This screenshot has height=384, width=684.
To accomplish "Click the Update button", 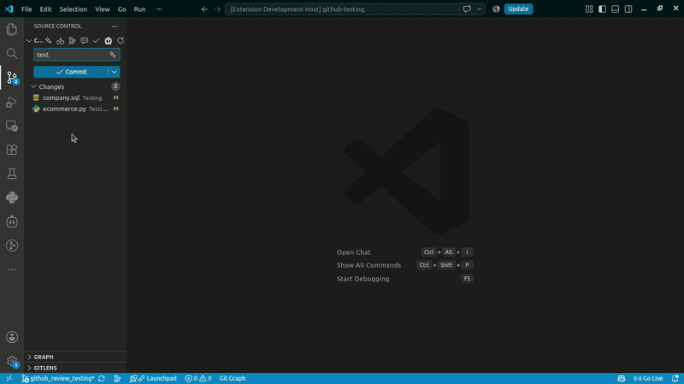I will click(518, 9).
